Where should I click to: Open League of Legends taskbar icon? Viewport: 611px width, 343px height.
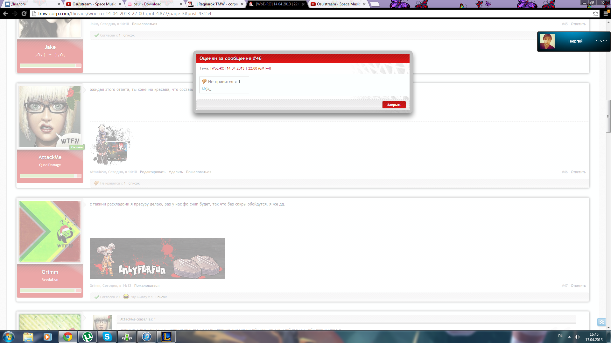pos(166,337)
